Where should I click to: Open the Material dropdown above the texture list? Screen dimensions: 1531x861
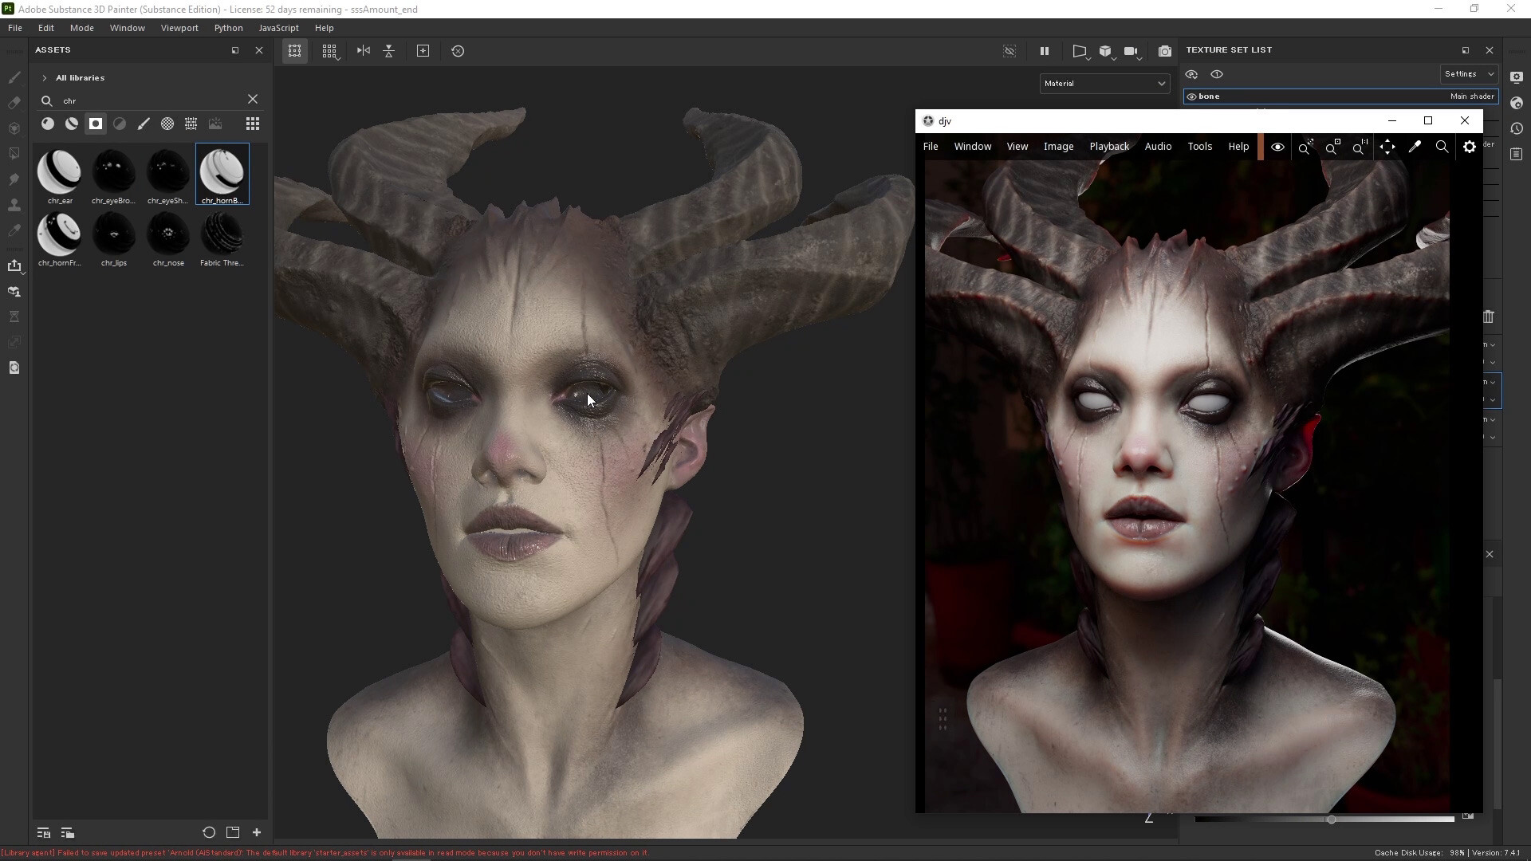(1104, 83)
